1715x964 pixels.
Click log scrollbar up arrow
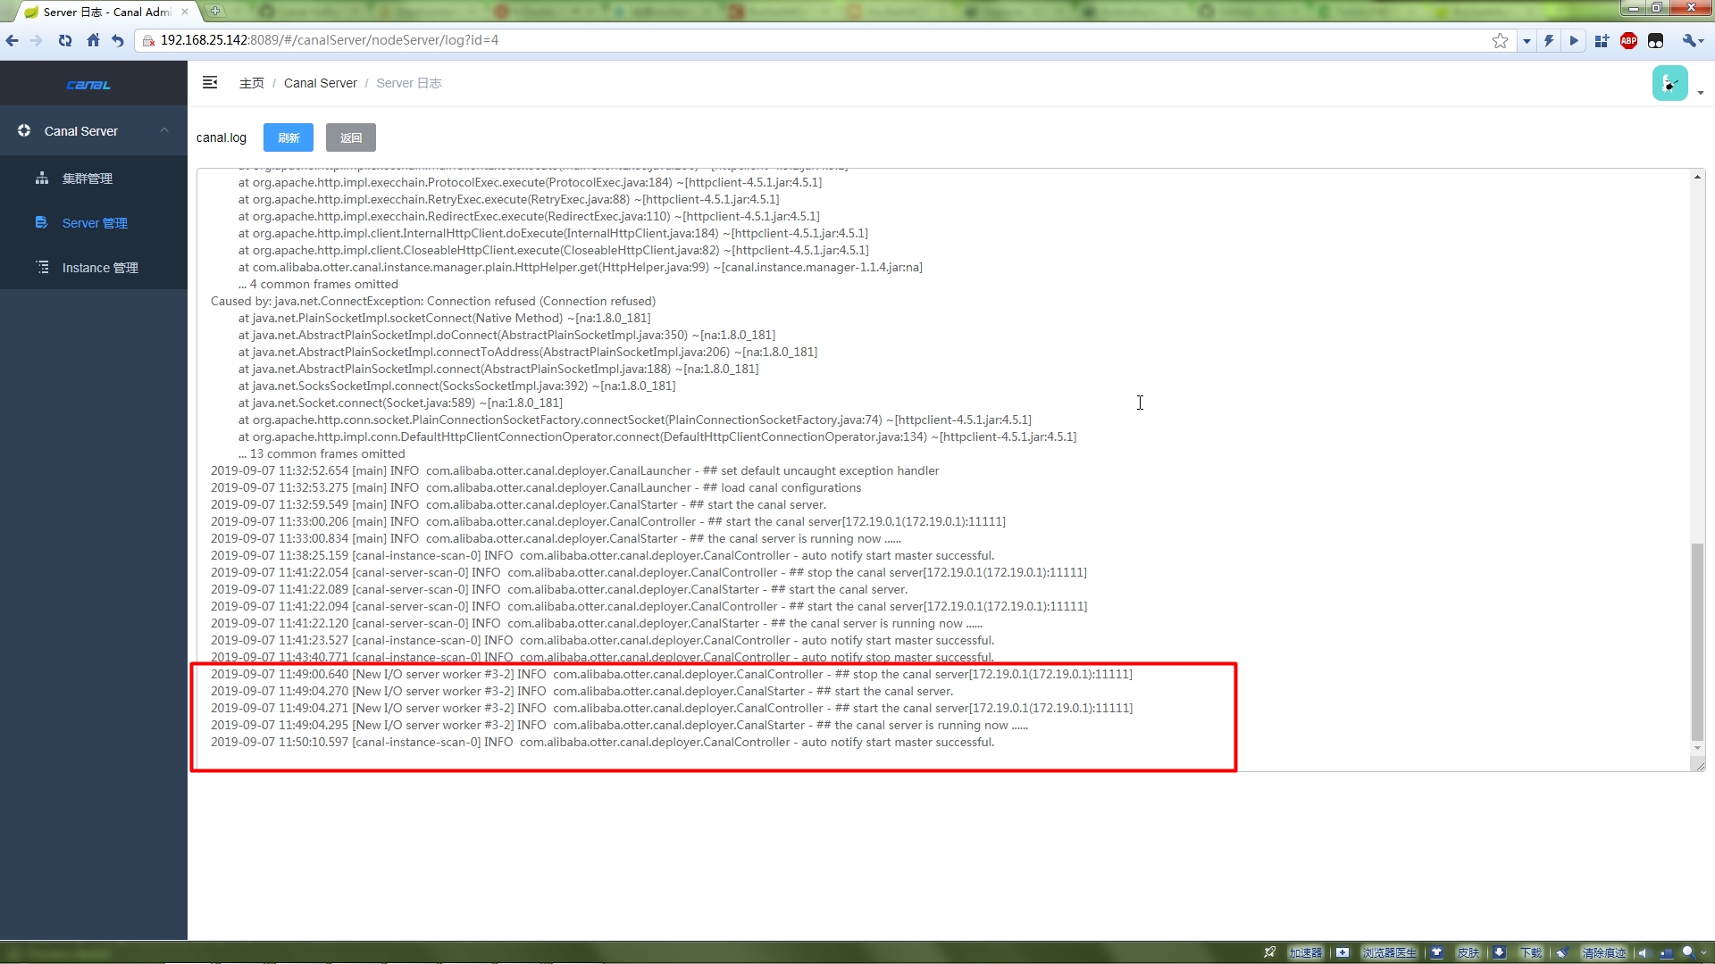click(1697, 177)
